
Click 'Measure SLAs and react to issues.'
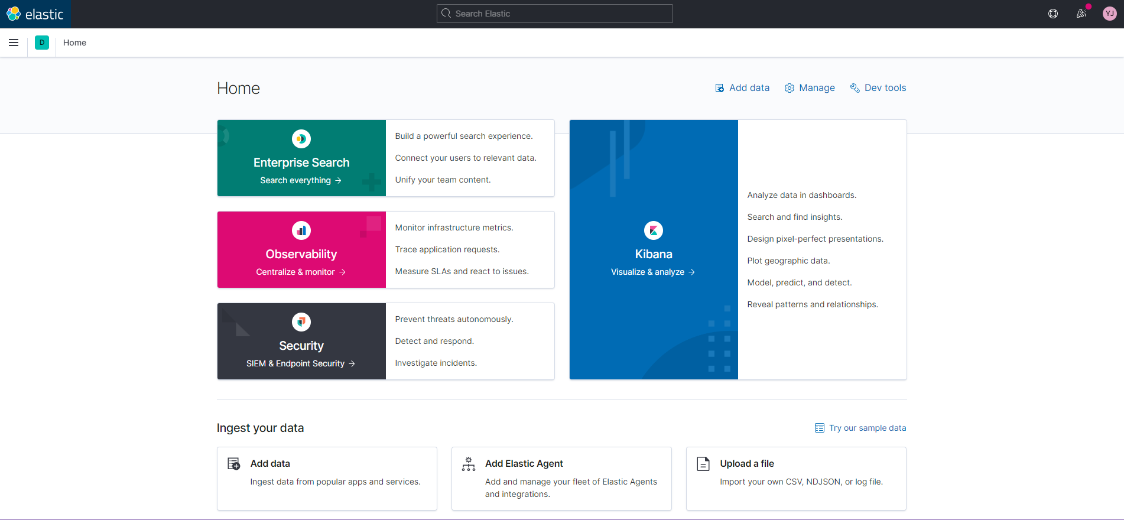tap(462, 271)
